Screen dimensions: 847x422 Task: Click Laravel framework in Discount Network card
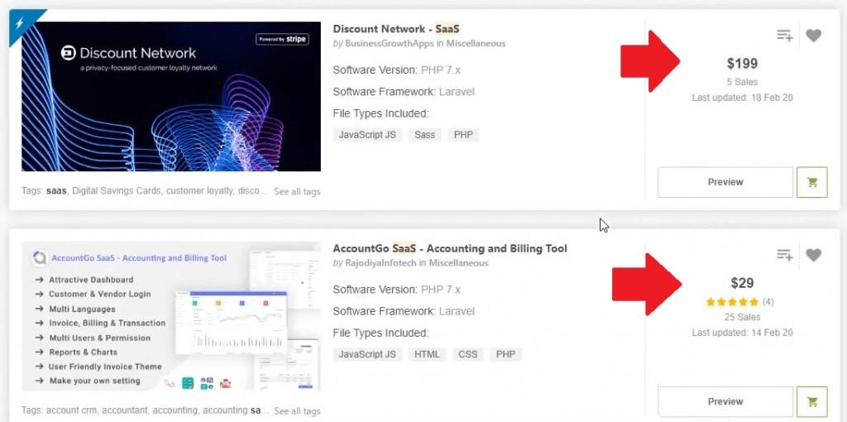[x=457, y=92]
